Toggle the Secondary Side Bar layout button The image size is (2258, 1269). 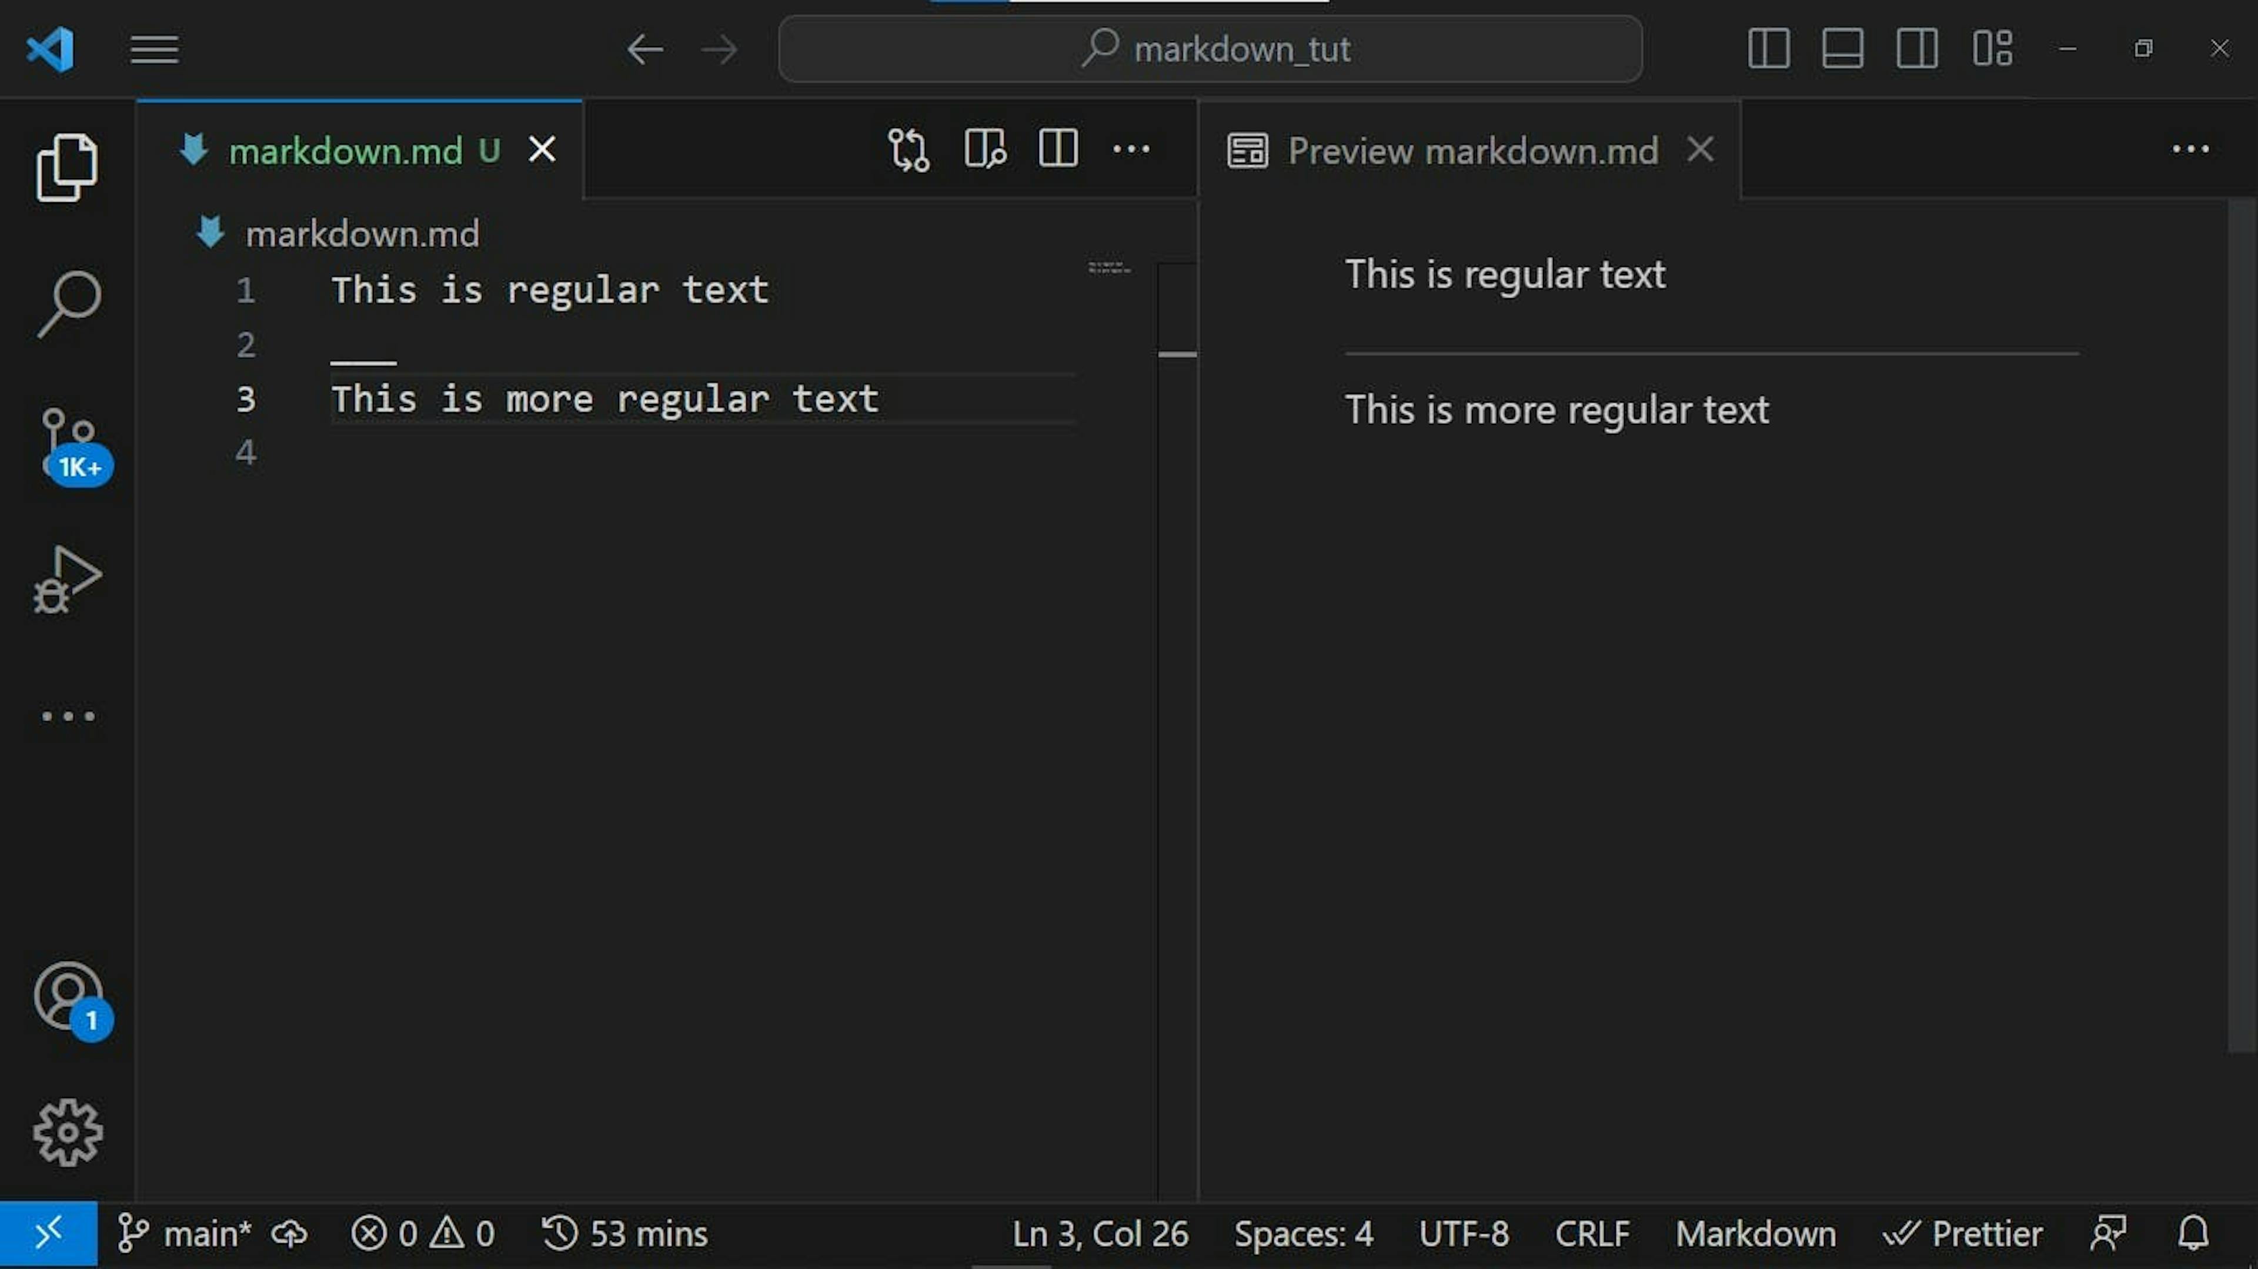point(1917,49)
